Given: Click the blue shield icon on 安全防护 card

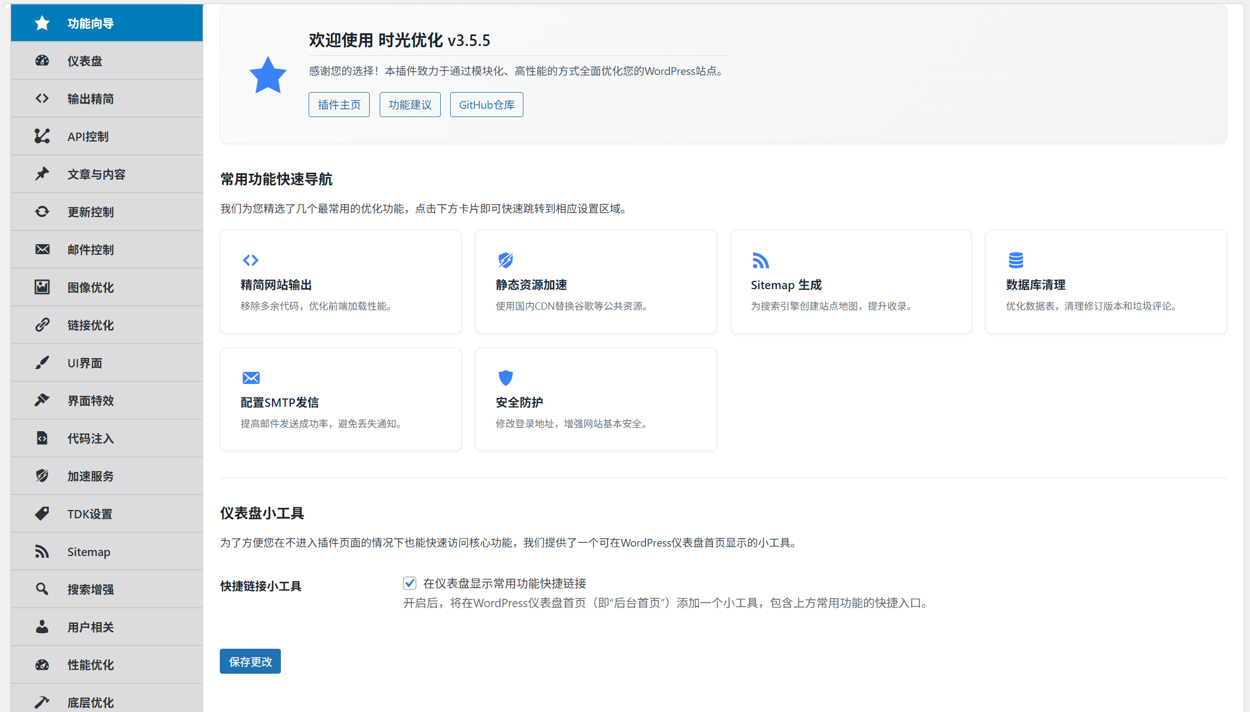Looking at the screenshot, I should [506, 378].
